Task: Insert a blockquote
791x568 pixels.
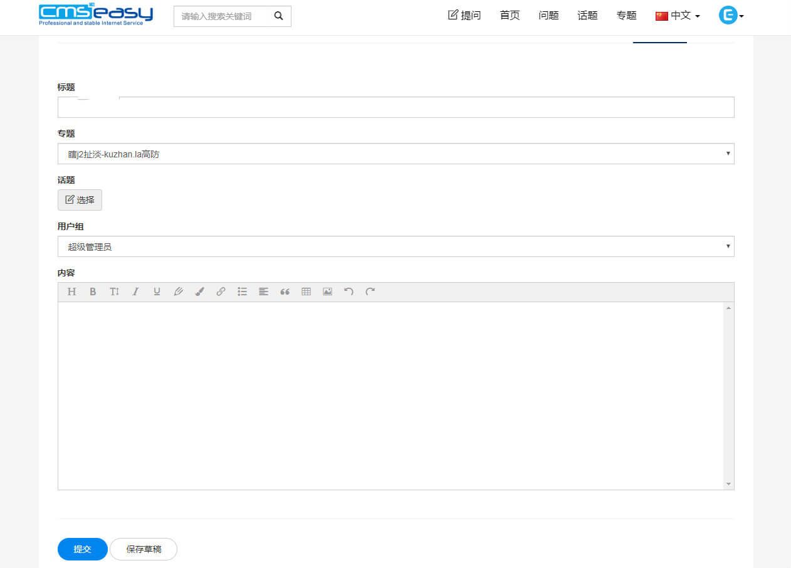Action: click(285, 291)
